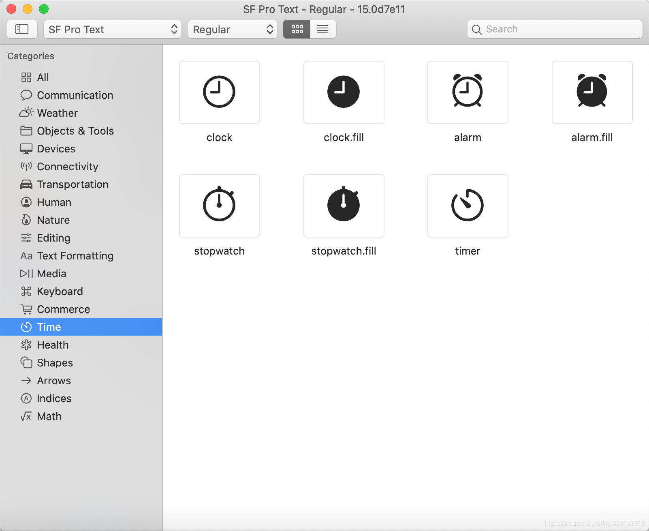Image resolution: width=649 pixels, height=531 pixels.
Task: Open the Health category
Action: [x=53, y=345]
